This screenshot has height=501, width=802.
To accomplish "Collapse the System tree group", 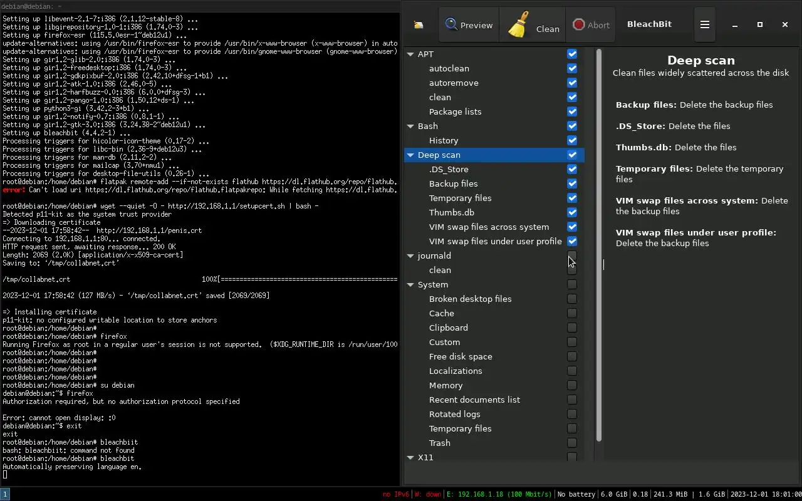I will pos(410,284).
